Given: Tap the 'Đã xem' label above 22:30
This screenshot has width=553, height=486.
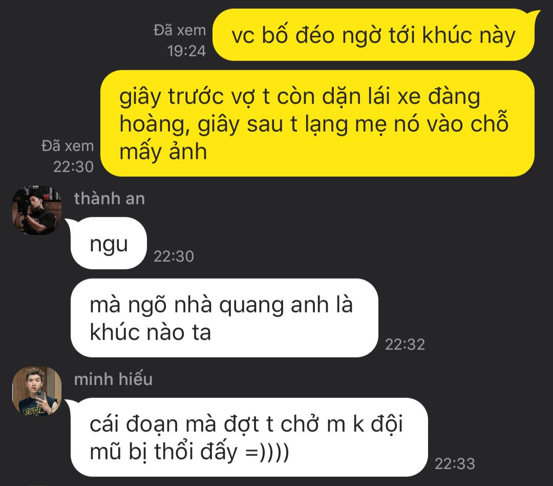Looking at the screenshot, I should [68, 146].
